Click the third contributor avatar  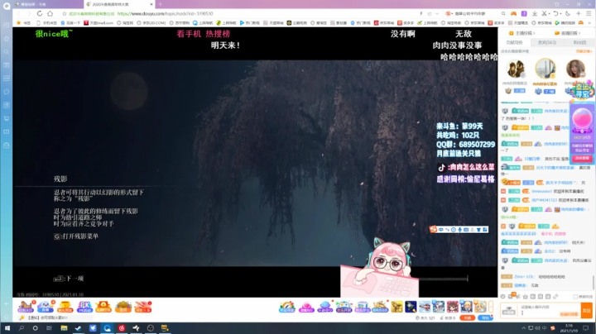(x=575, y=69)
